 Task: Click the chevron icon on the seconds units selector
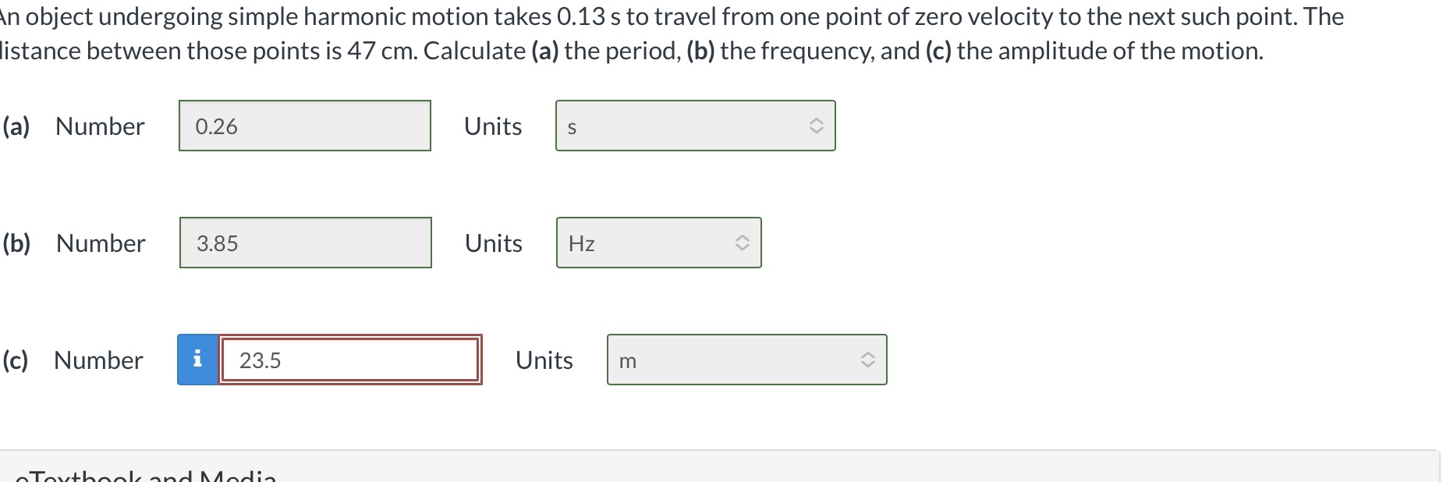point(816,126)
